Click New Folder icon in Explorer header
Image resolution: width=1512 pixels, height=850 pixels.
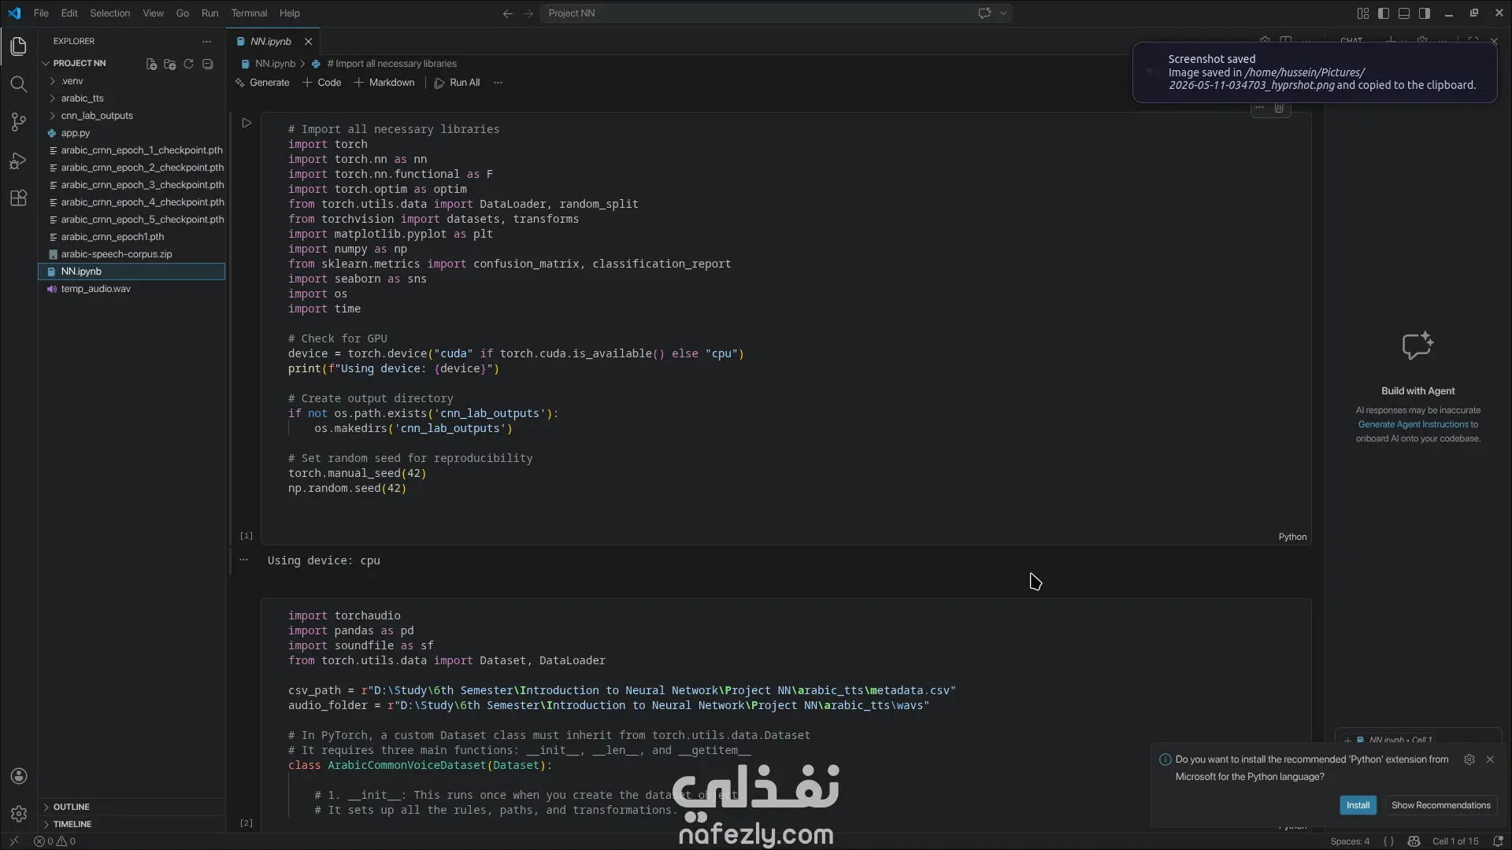[x=169, y=64]
